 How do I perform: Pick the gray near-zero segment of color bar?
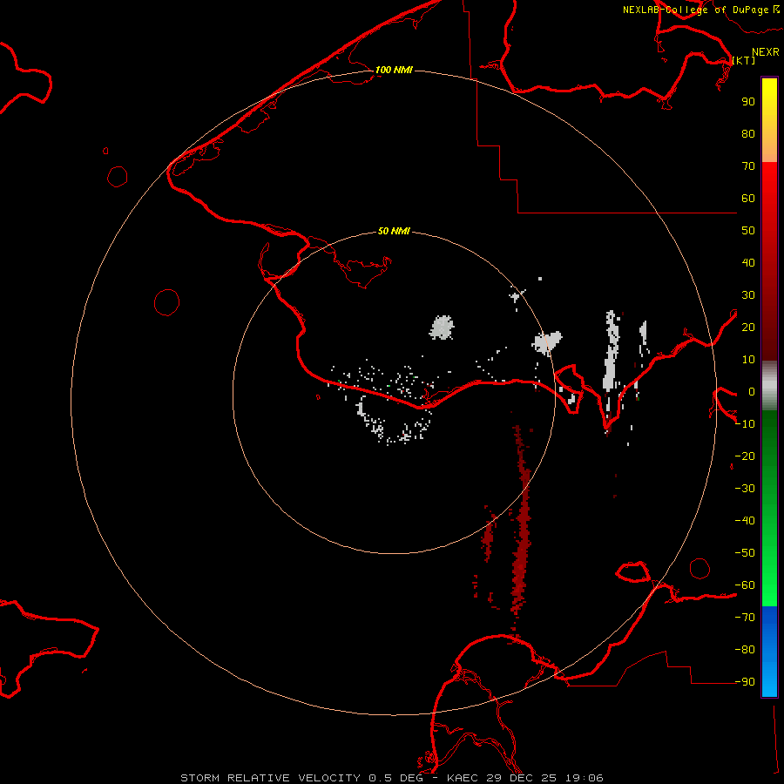coord(769,386)
